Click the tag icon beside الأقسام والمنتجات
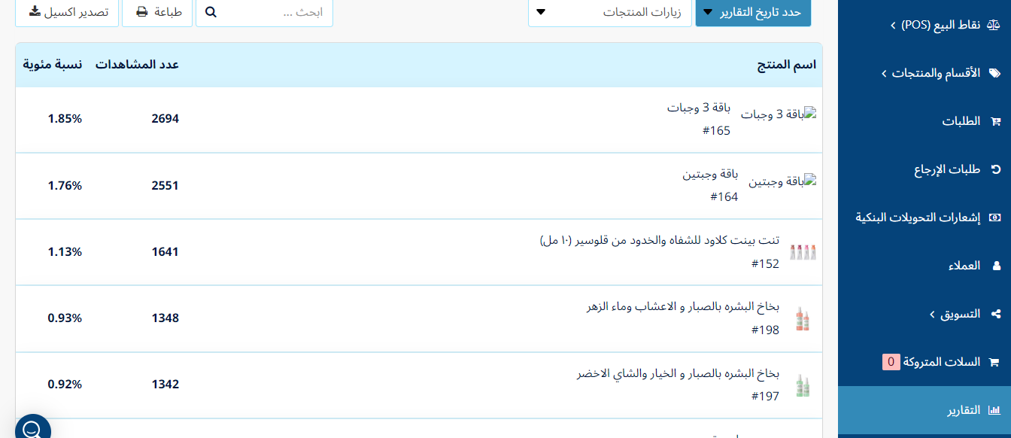 [994, 73]
